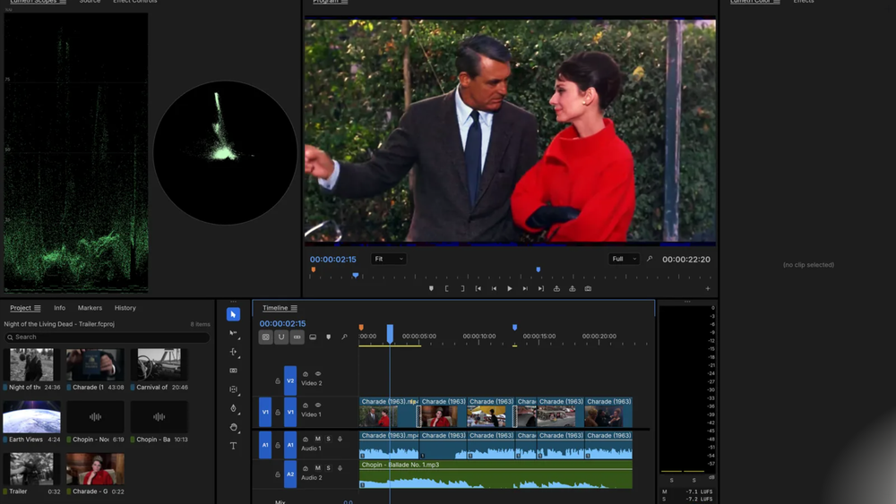
Task: Switch to the History tab
Action: tap(125, 308)
